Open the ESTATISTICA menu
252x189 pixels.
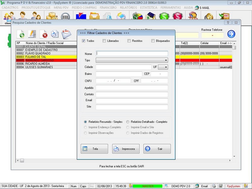pos(149,8)
